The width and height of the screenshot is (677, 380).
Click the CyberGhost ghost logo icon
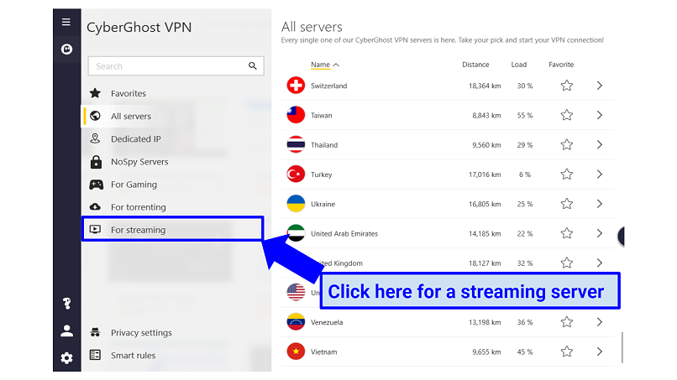click(66, 49)
